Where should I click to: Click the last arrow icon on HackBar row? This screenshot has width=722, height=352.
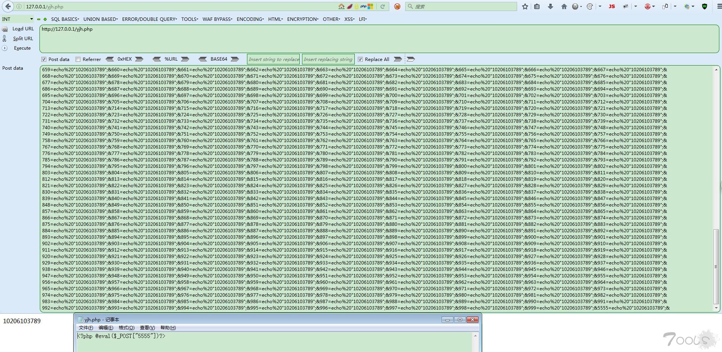(x=411, y=59)
